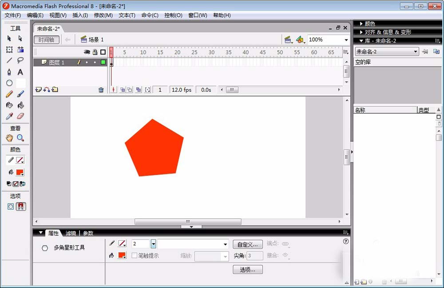Toggle Snap to Objects magnet
This screenshot has height=288, width=444.
pyautogui.click(x=21, y=206)
